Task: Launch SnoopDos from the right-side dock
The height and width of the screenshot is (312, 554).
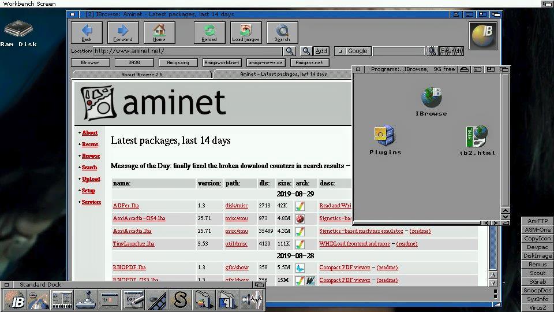Action: [x=538, y=291]
